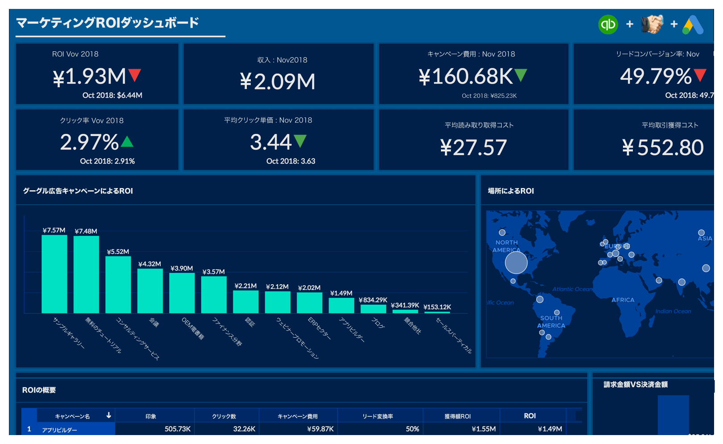Click the red down arrow beside 49.79%
The height and width of the screenshot is (444, 723).
pyautogui.click(x=700, y=75)
